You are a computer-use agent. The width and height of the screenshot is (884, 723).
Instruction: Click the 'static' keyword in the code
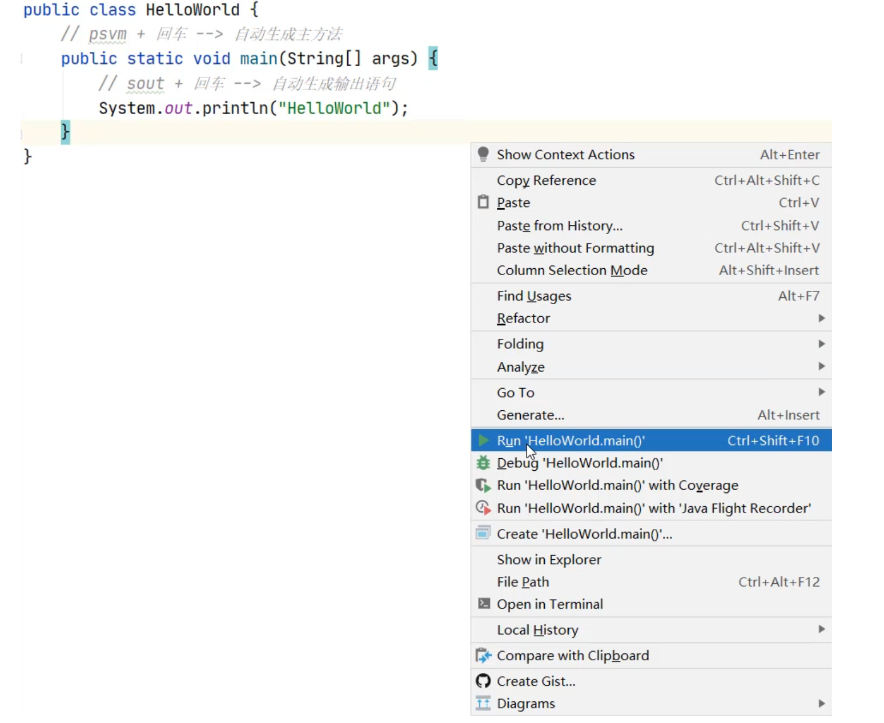pos(155,58)
